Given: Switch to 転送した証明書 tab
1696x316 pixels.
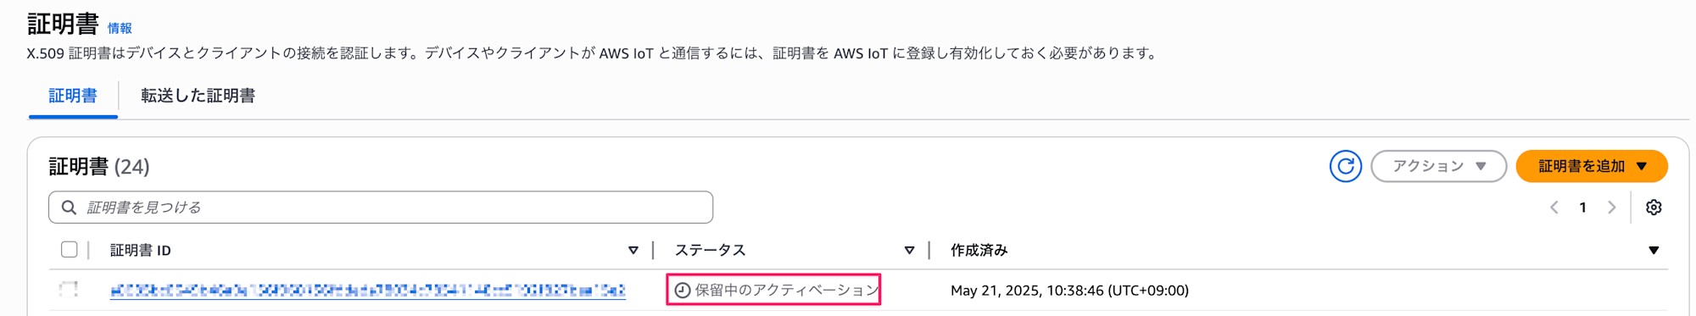Looking at the screenshot, I should tap(198, 96).
